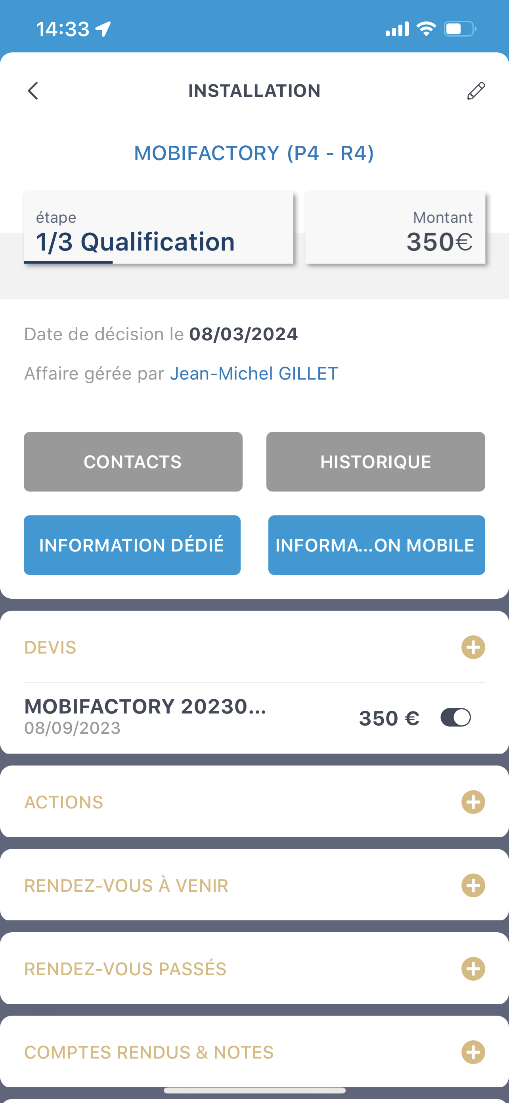This screenshot has height=1103, width=509.
Task: Open Jean-Michel GILLET's profile link
Action: click(x=254, y=373)
